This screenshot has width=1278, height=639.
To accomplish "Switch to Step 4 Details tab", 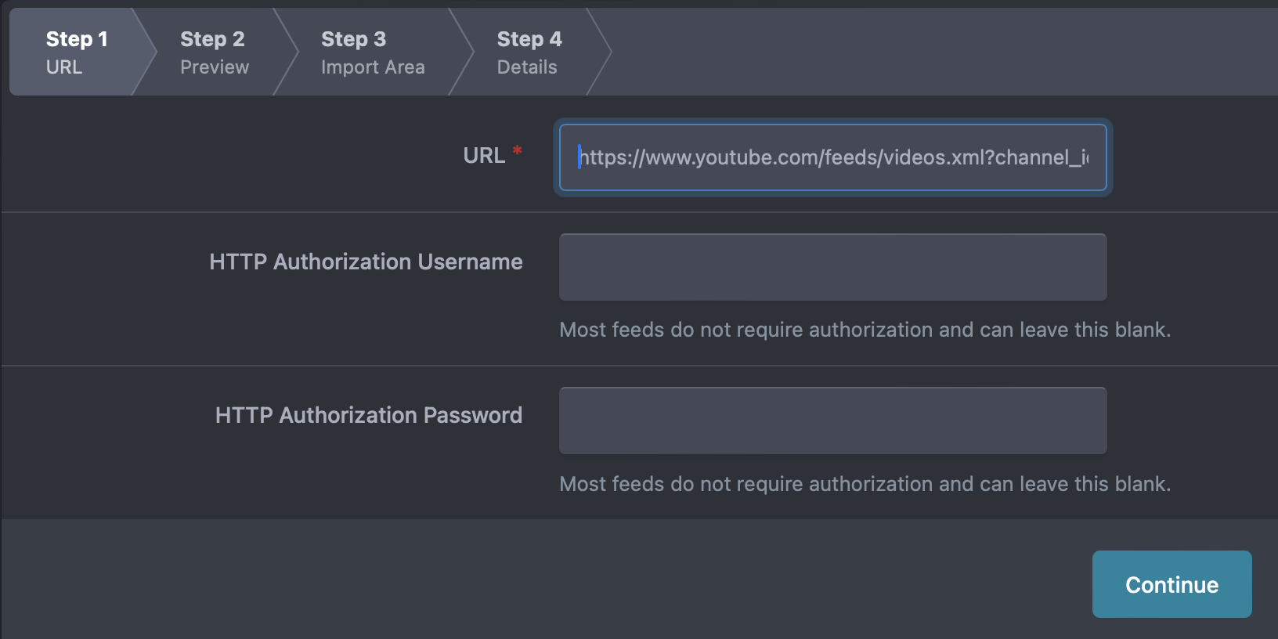I will tap(529, 52).
